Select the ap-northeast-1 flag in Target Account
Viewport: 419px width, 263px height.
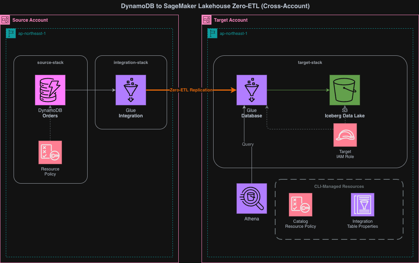point(212,33)
